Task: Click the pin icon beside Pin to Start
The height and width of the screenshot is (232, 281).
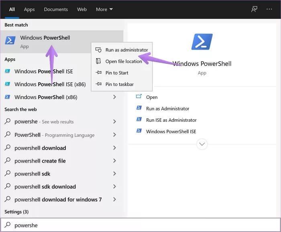Action: (99, 73)
